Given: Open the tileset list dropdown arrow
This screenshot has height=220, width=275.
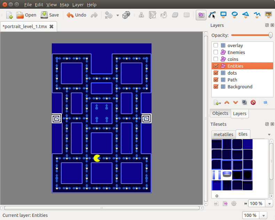Looking at the screenshot, I should pos(269,135).
